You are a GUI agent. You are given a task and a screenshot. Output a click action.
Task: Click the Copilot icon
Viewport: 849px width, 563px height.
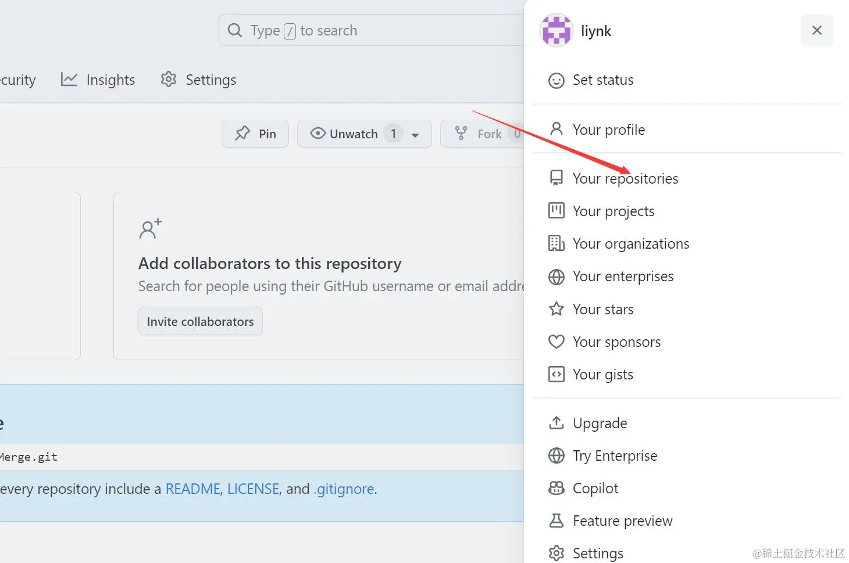[x=556, y=488]
